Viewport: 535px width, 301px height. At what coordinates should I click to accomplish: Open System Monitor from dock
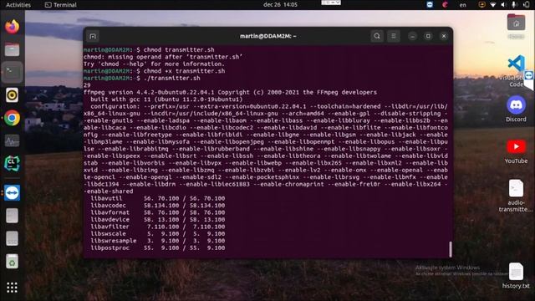(13, 140)
